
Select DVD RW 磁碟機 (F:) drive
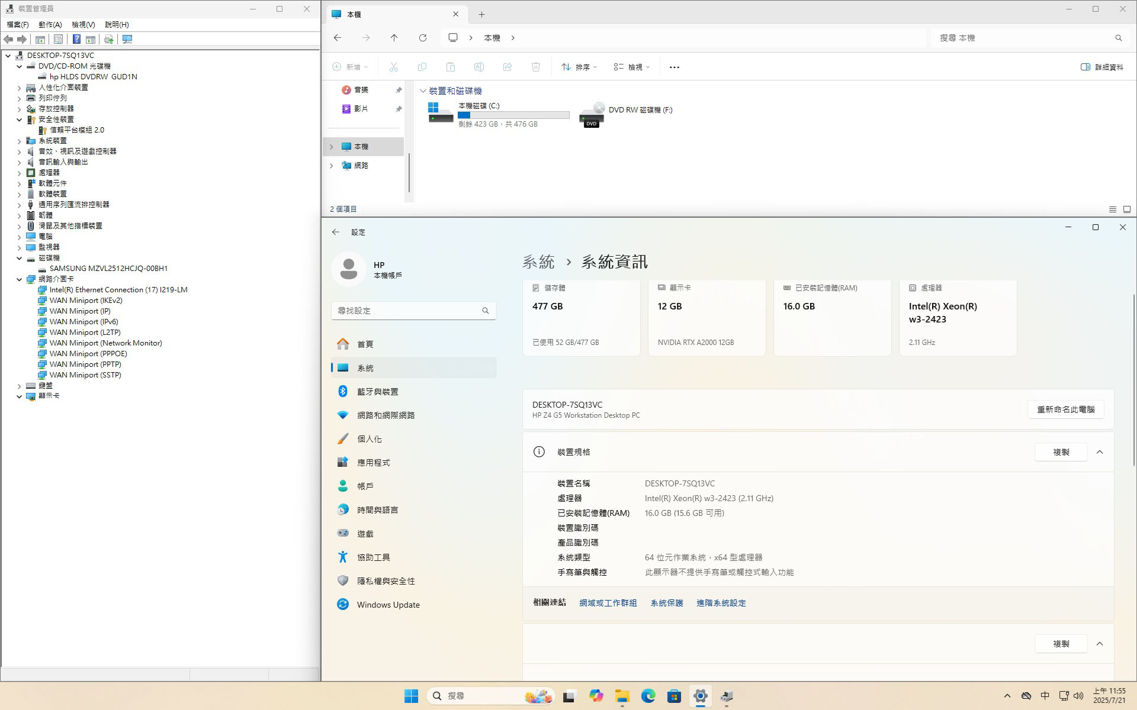point(626,114)
